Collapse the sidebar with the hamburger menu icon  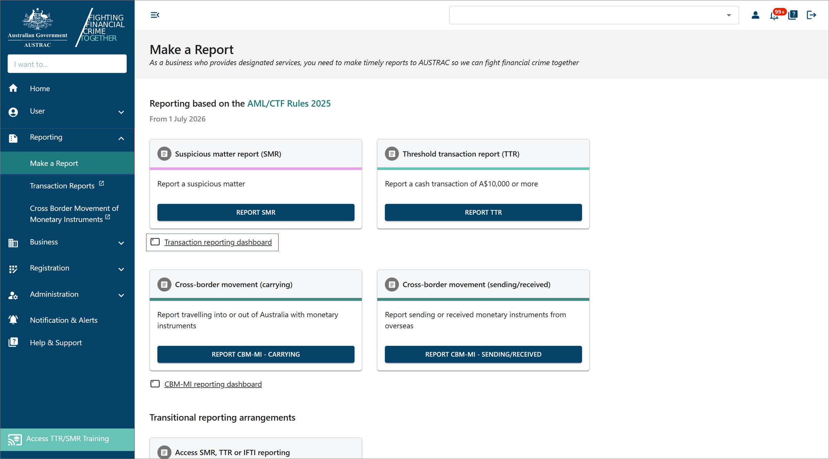155,15
